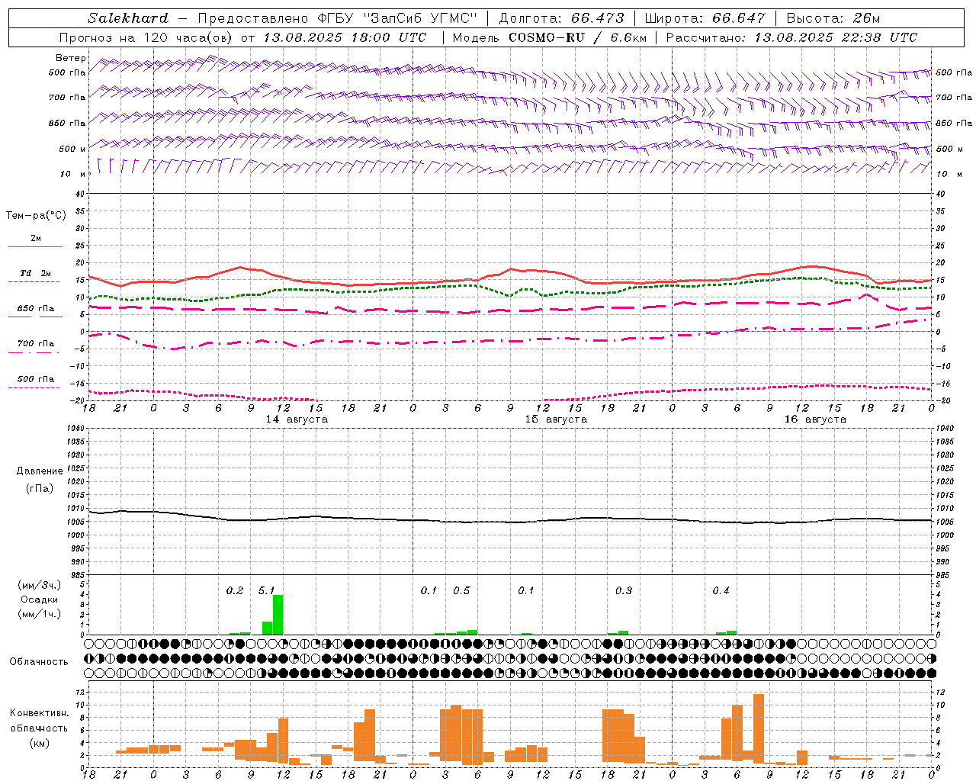Image resolution: width=976 pixels, height=781 pixels.
Task: Click the 0.3 precipitation total value
Action: [624, 591]
